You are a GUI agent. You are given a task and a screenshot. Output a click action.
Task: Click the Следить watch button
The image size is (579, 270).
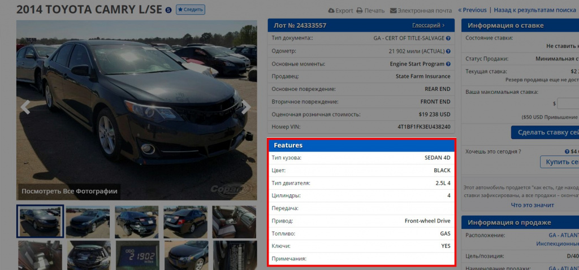(x=191, y=10)
